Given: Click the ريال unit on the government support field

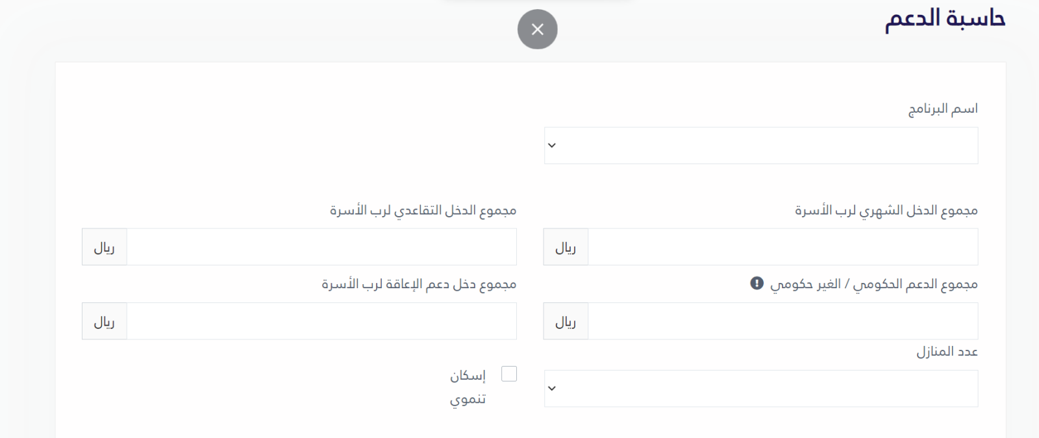Looking at the screenshot, I should pyautogui.click(x=566, y=321).
